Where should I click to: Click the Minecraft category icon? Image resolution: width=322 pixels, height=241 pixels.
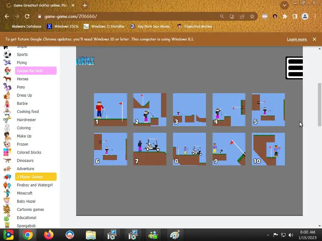tap(7, 193)
